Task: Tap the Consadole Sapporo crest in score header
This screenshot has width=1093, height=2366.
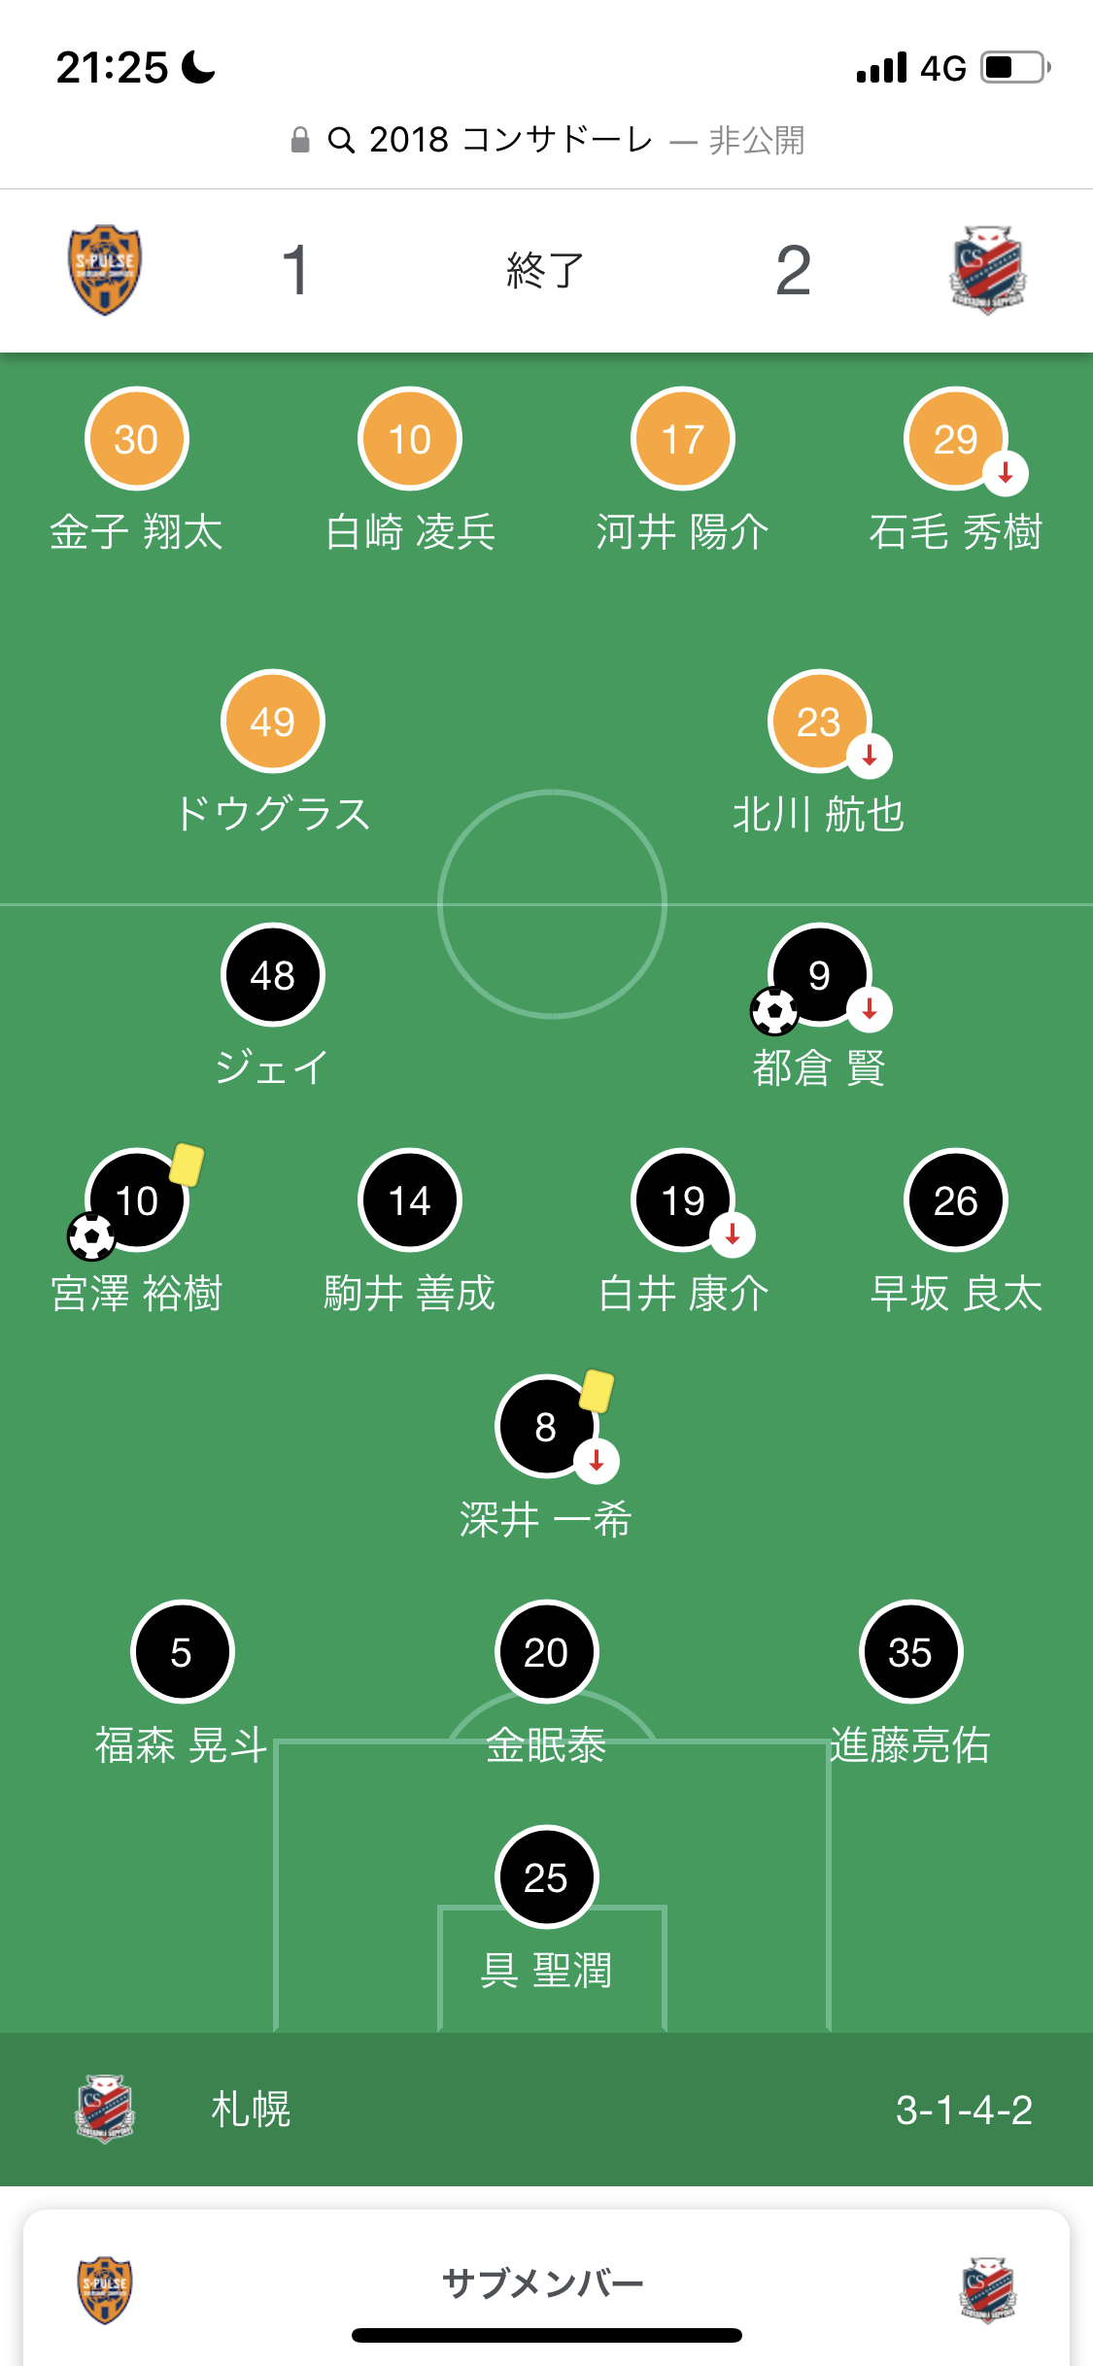Action: tap(987, 270)
